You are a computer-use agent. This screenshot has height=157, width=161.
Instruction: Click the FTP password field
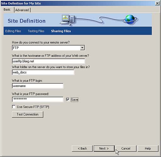point(38,99)
